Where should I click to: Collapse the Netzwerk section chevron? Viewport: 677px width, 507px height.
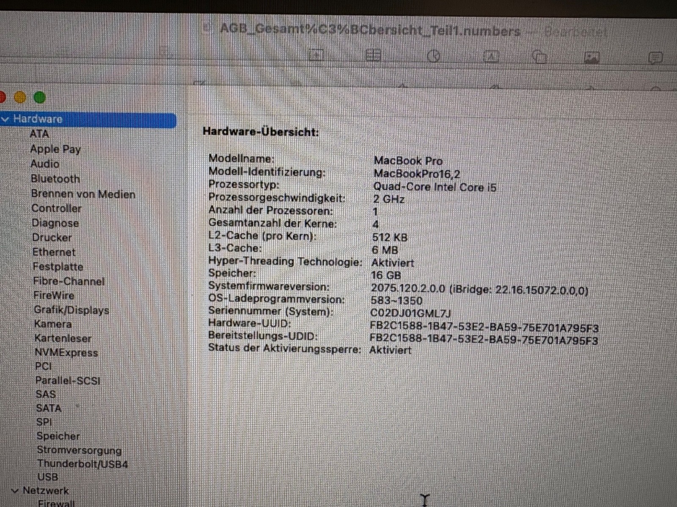15,491
